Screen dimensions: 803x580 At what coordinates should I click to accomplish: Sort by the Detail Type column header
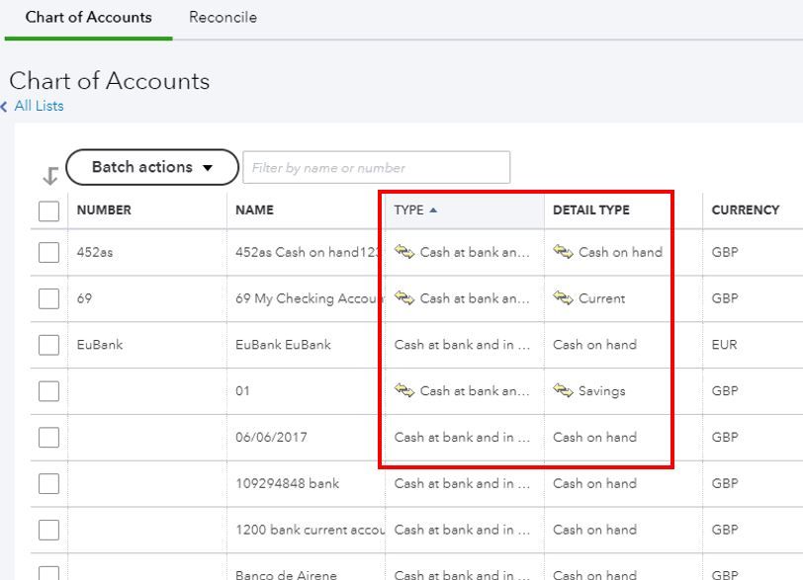click(590, 209)
